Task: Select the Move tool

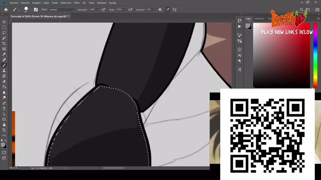Action: tap(4, 22)
